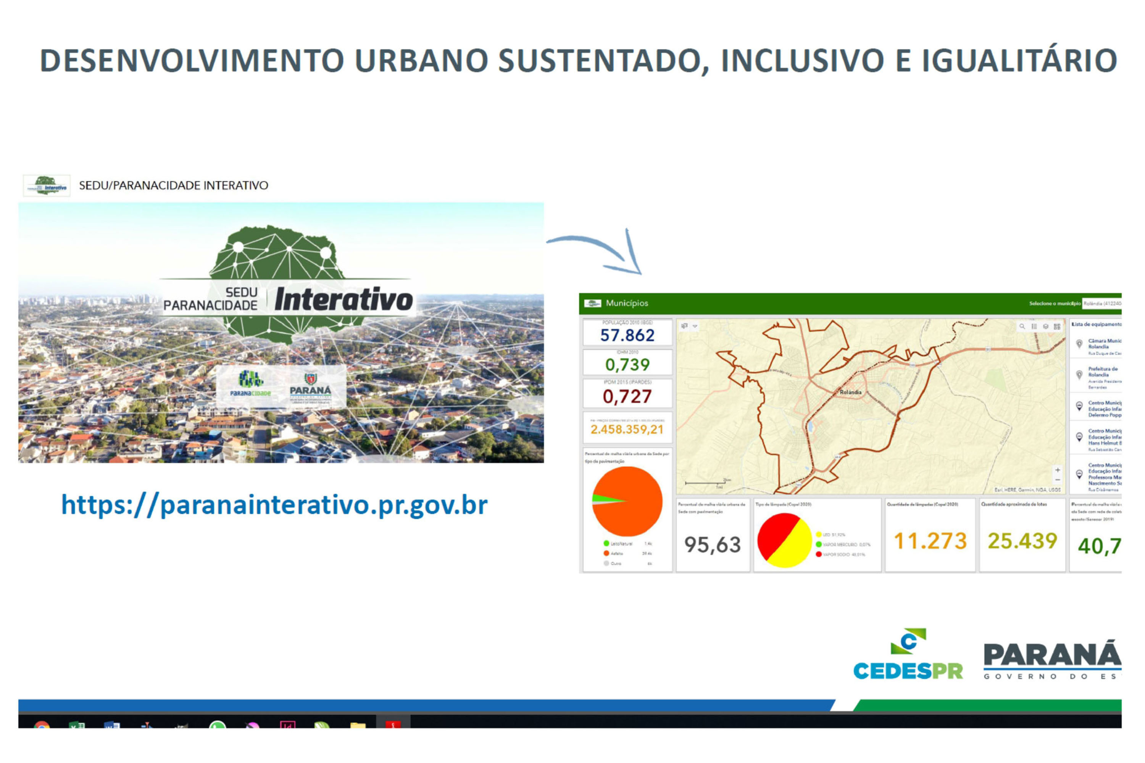Click the yellow LED legend swatch
1145x763 pixels.
(819, 534)
